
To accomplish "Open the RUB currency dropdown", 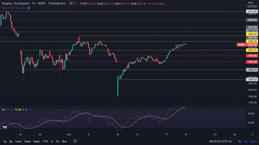I will pyautogui.click(x=251, y=3).
